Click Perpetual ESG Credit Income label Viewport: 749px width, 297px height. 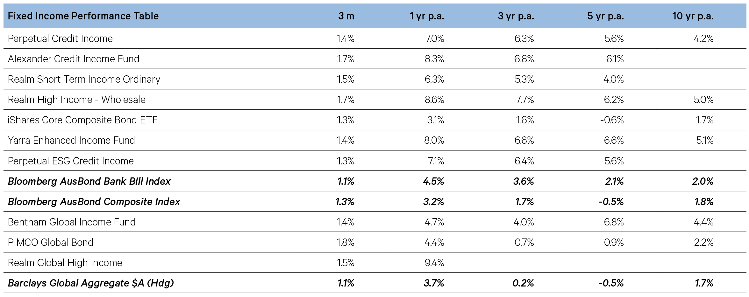(x=71, y=161)
